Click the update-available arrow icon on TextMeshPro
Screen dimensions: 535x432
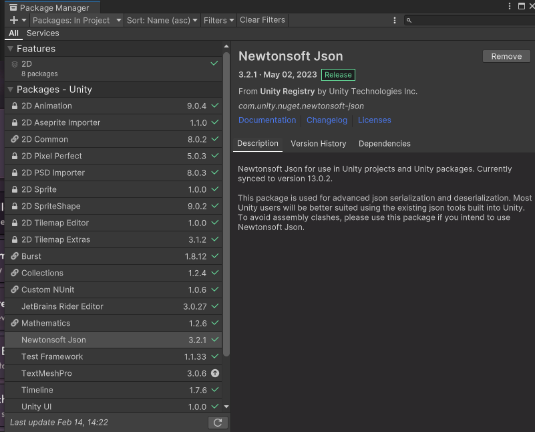pyautogui.click(x=215, y=373)
